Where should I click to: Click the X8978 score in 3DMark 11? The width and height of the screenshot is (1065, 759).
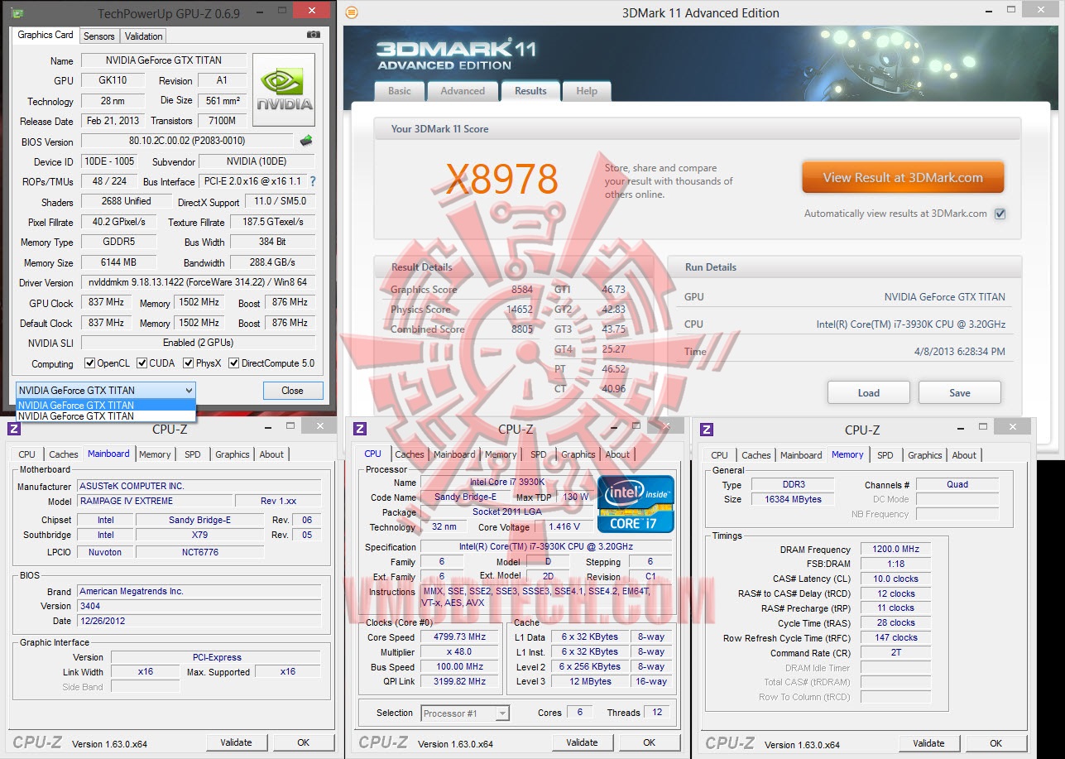[x=501, y=179]
